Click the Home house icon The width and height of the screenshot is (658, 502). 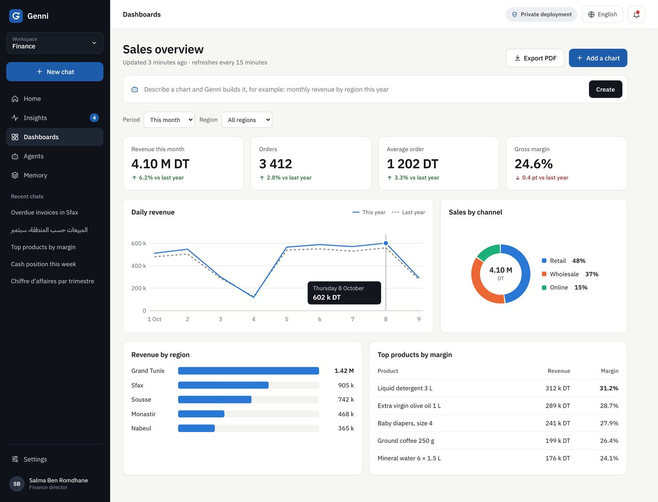click(15, 99)
